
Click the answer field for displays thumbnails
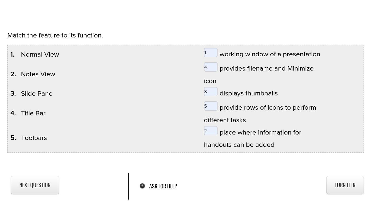(x=211, y=92)
